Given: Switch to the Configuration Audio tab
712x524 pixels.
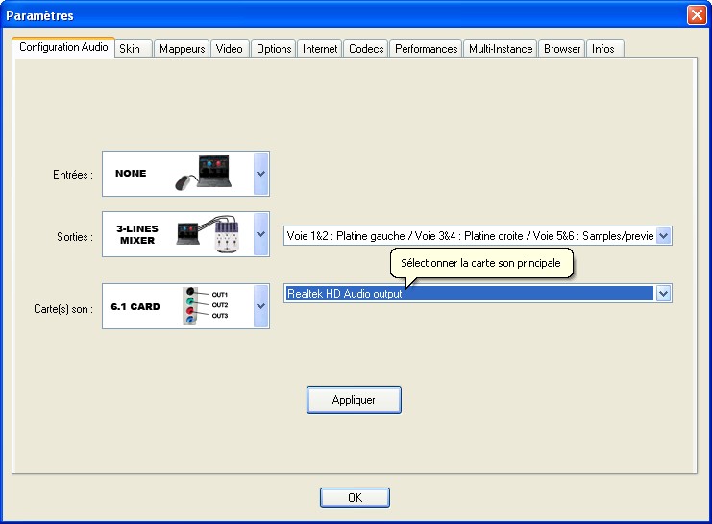Looking at the screenshot, I should point(63,47).
